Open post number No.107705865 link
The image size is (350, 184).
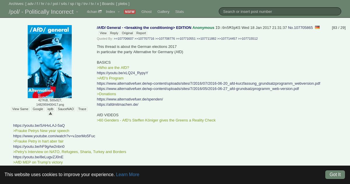click(300, 27)
